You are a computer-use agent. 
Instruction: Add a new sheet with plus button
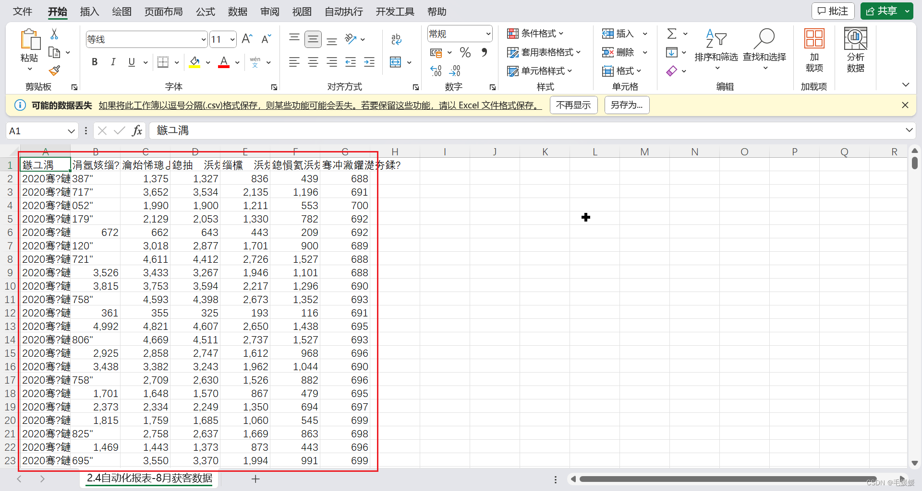(x=255, y=479)
